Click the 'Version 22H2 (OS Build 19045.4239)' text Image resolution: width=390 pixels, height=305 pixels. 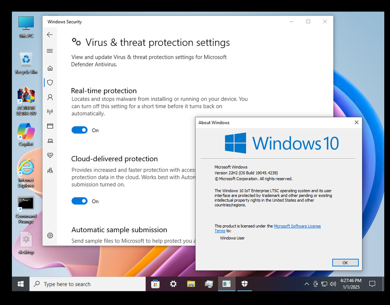point(246,173)
